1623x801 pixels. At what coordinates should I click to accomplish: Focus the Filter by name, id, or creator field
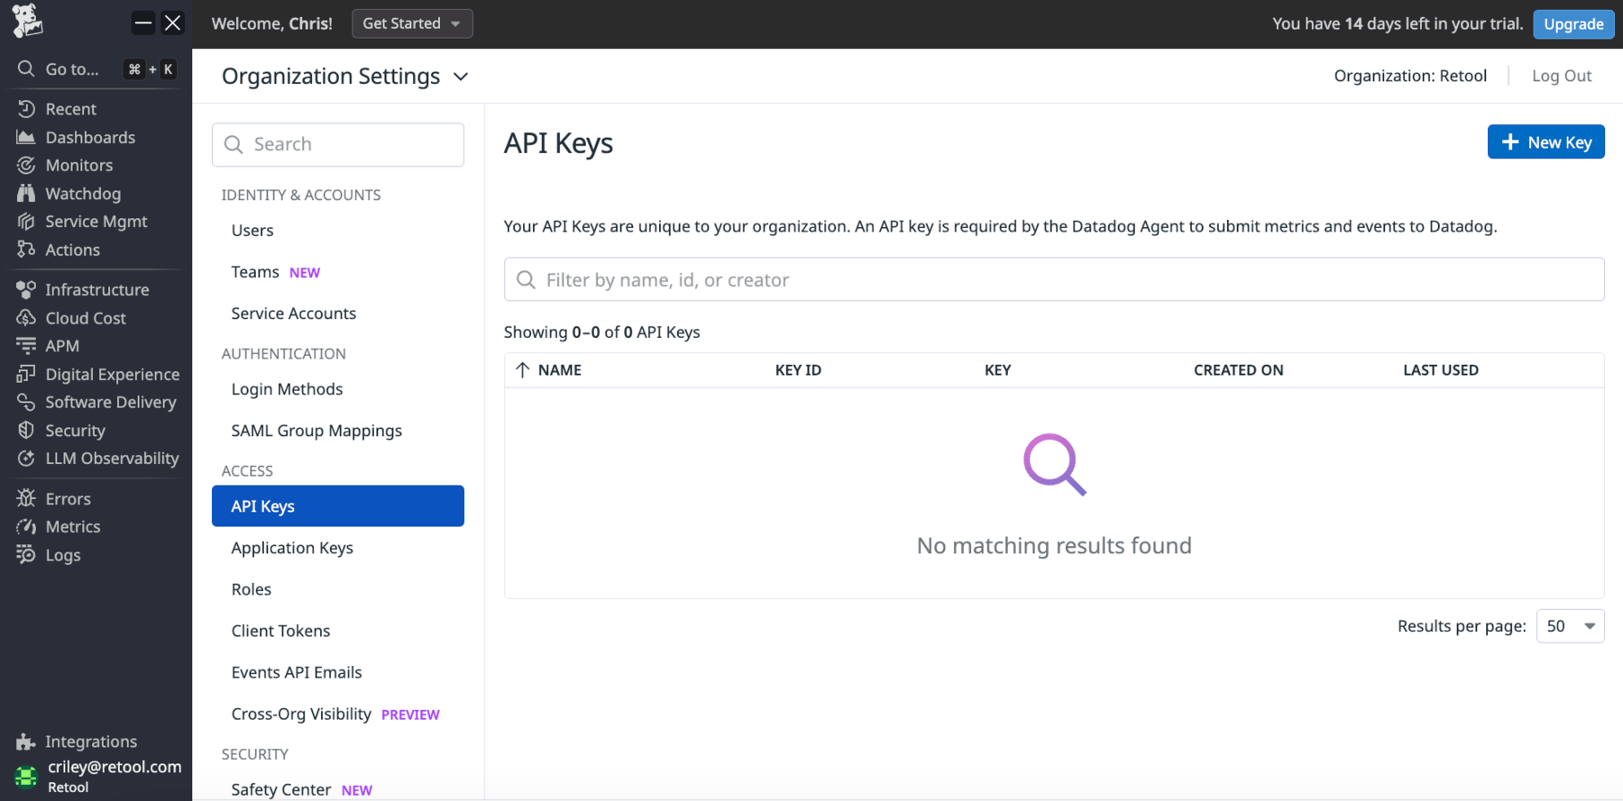click(1054, 280)
